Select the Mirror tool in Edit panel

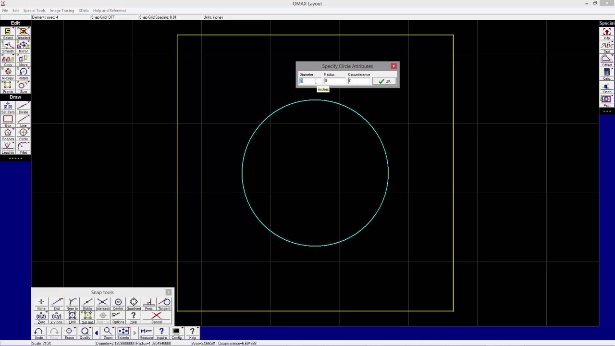coord(23,47)
